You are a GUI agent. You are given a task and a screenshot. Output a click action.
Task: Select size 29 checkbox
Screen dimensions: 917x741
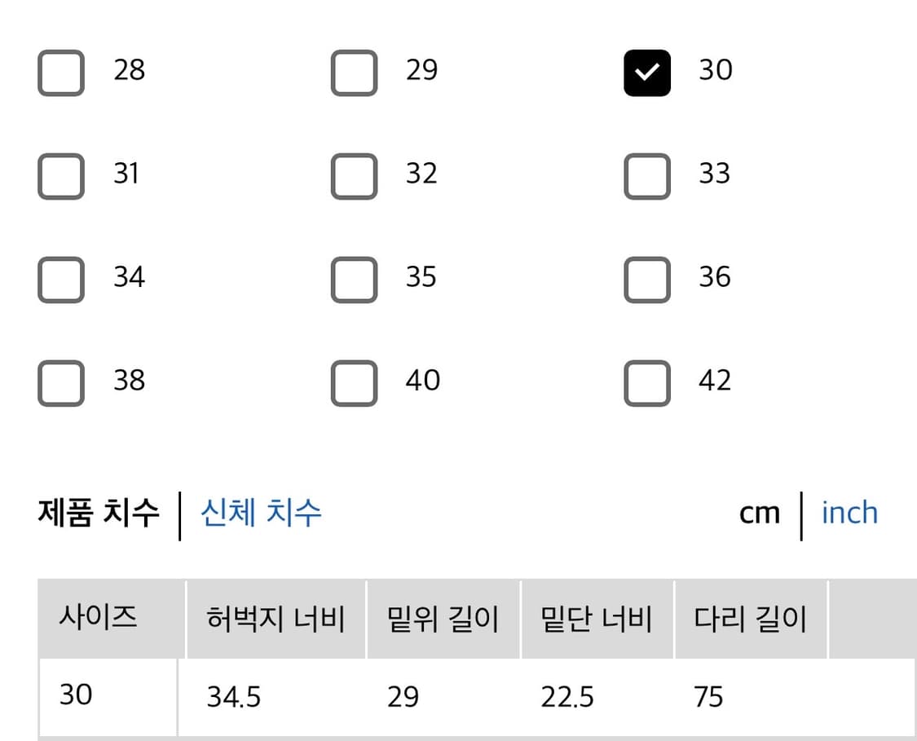[x=354, y=73]
